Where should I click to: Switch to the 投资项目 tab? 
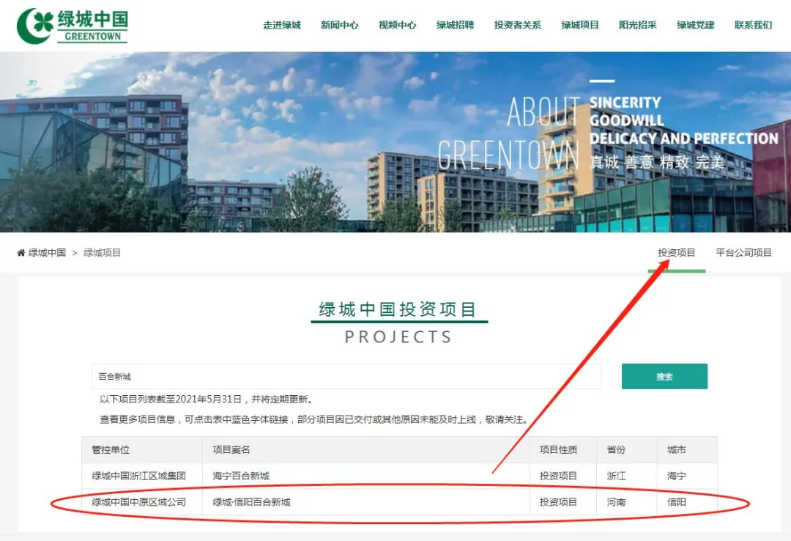(x=677, y=253)
